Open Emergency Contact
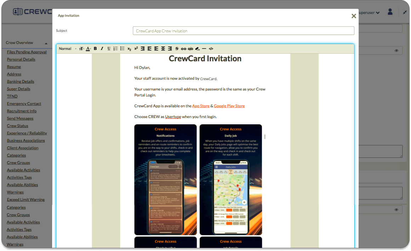This screenshot has width=411, height=251. coord(24,104)
